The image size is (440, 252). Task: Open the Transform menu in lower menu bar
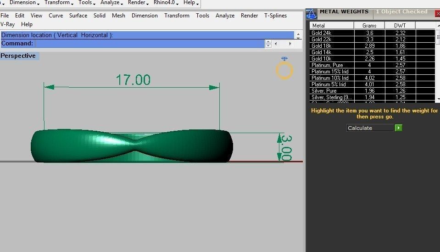(177, 16)
